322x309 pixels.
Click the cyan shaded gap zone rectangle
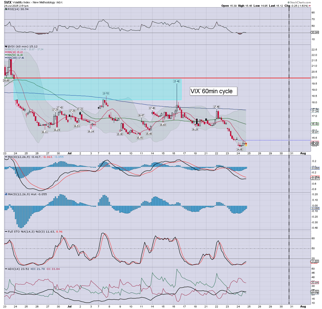point(97,89)
